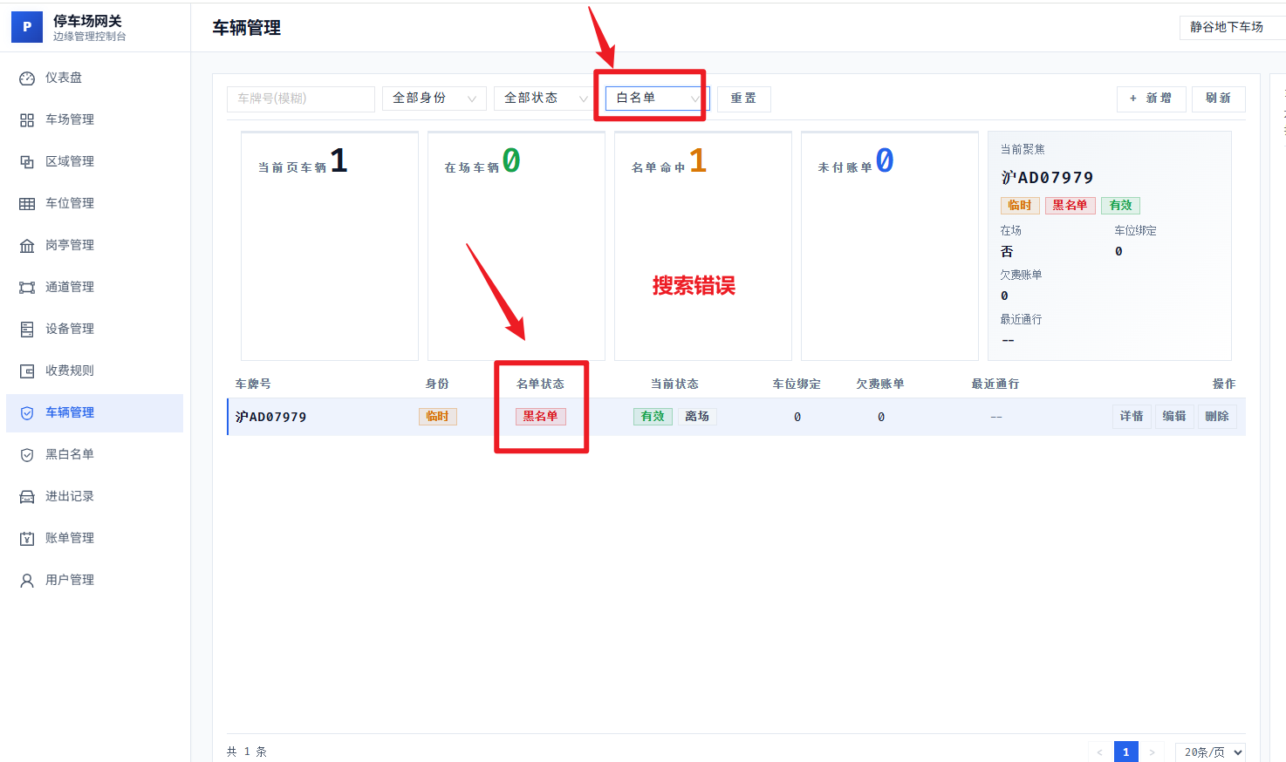Click the blue P parking logo
The height and width of the screenshot is (762, 1286).
pos(27,27)
